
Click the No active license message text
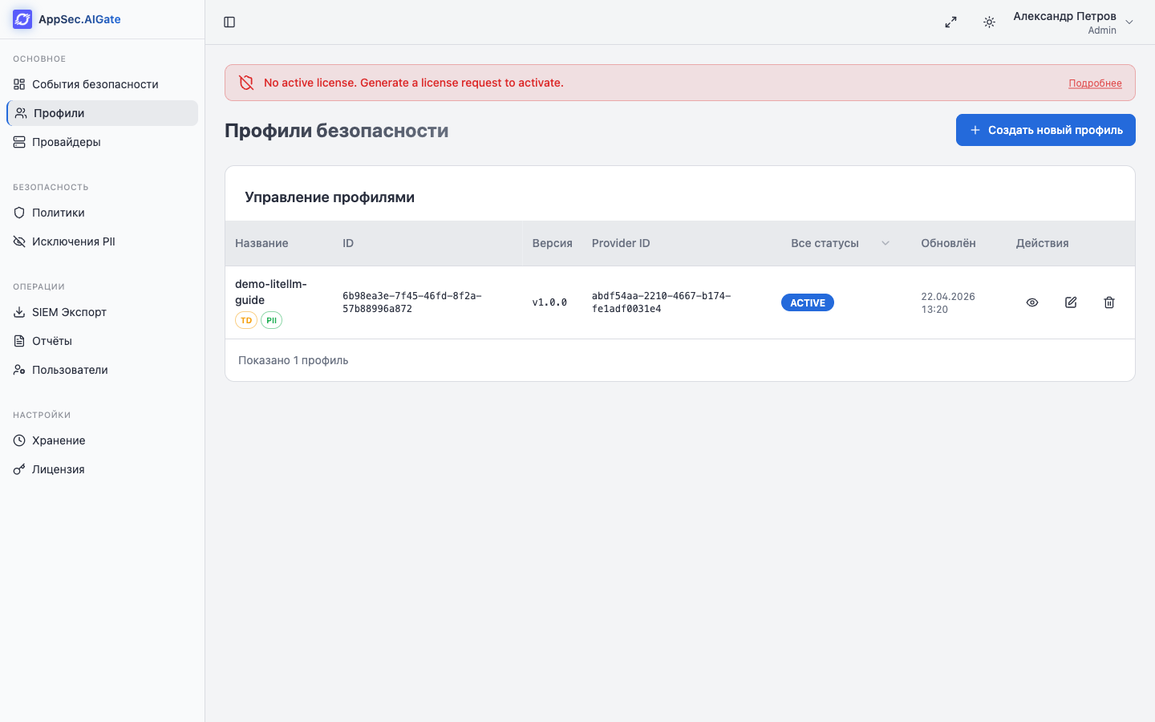point(414,83)
